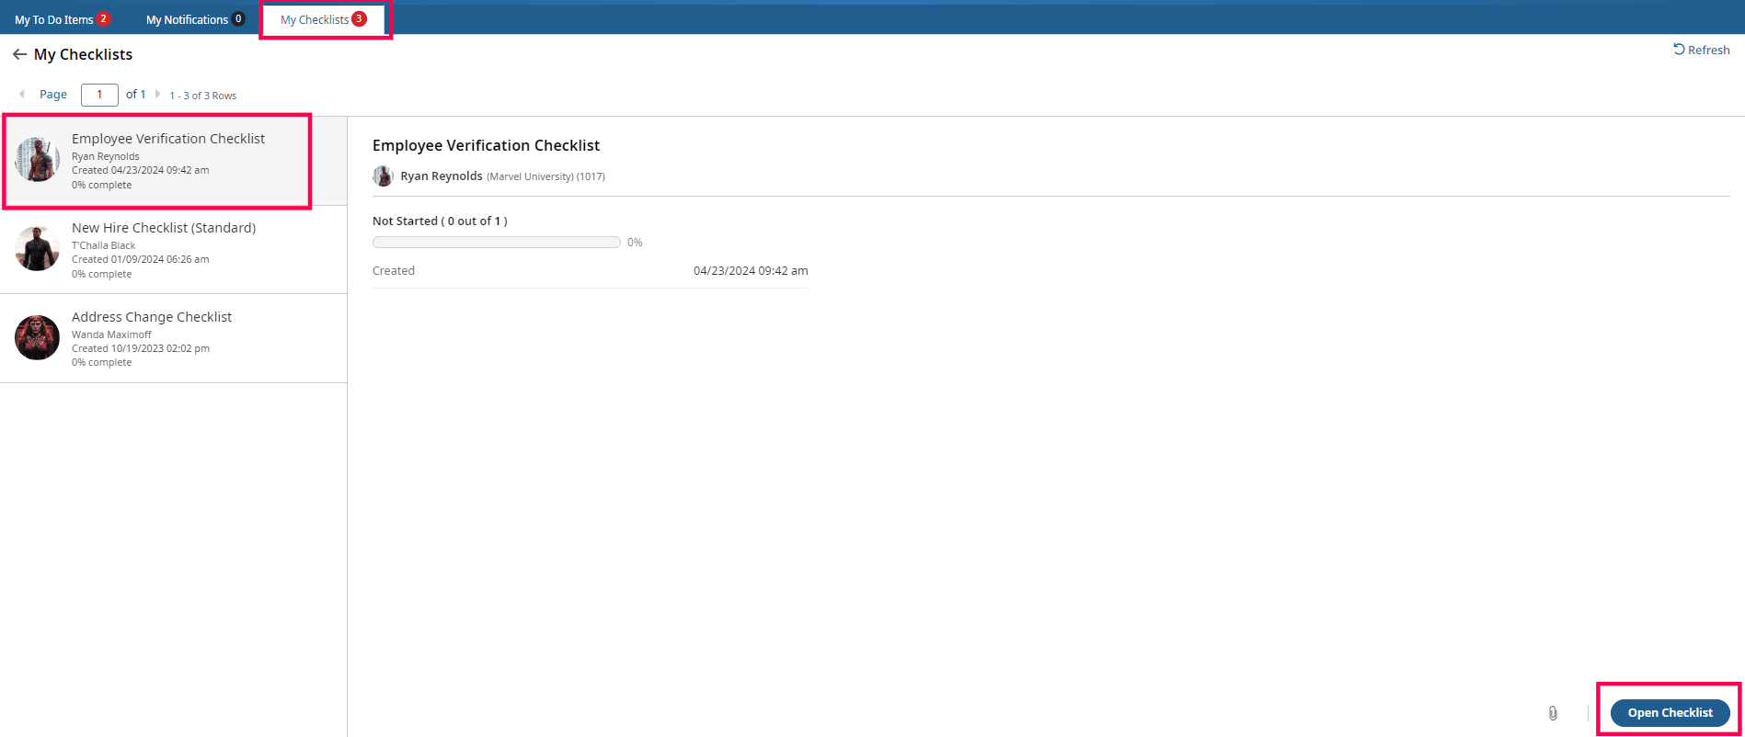This screenshot has width=1745, height=737.
Task: Click the red badge on My To Do Items
Action: click(104, 18)
